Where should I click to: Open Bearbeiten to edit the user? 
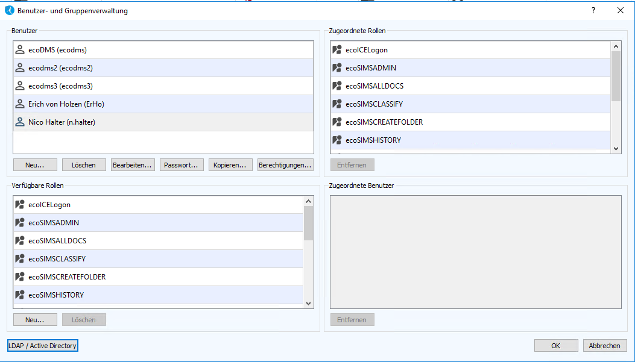tap(133, 165)
